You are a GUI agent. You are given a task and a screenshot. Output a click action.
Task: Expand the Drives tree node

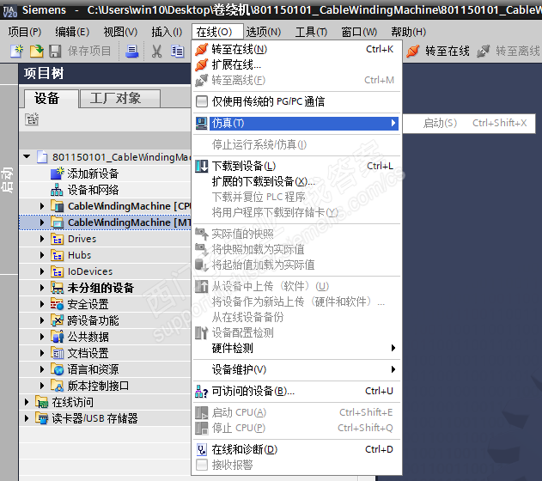click(42, 239)
